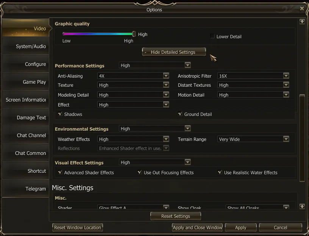Select the Chat Common tab
Viewport: 309px width, 236px height.
point(26,153)
